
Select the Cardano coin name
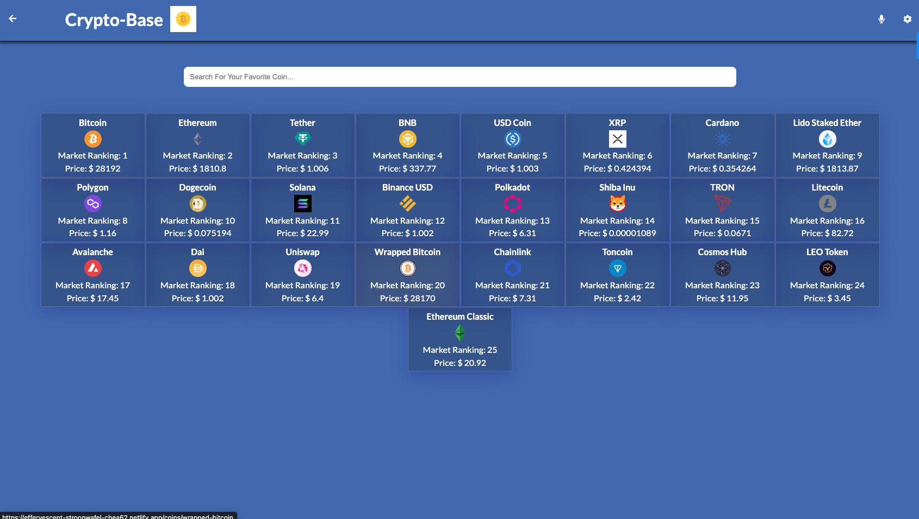[722, 123]
